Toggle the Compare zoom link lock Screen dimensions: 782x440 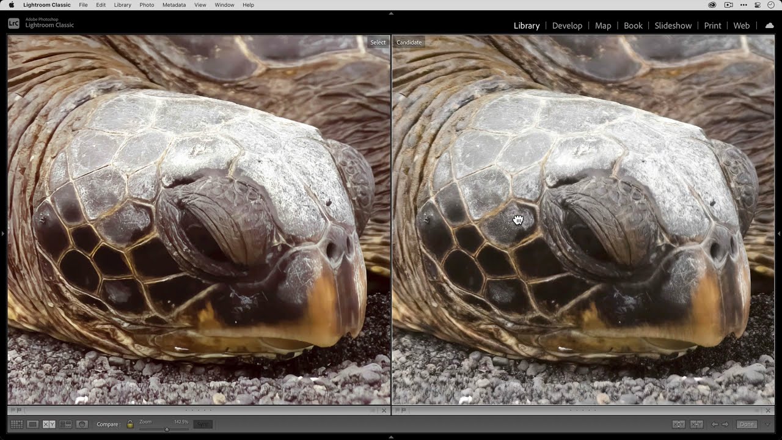130,424
